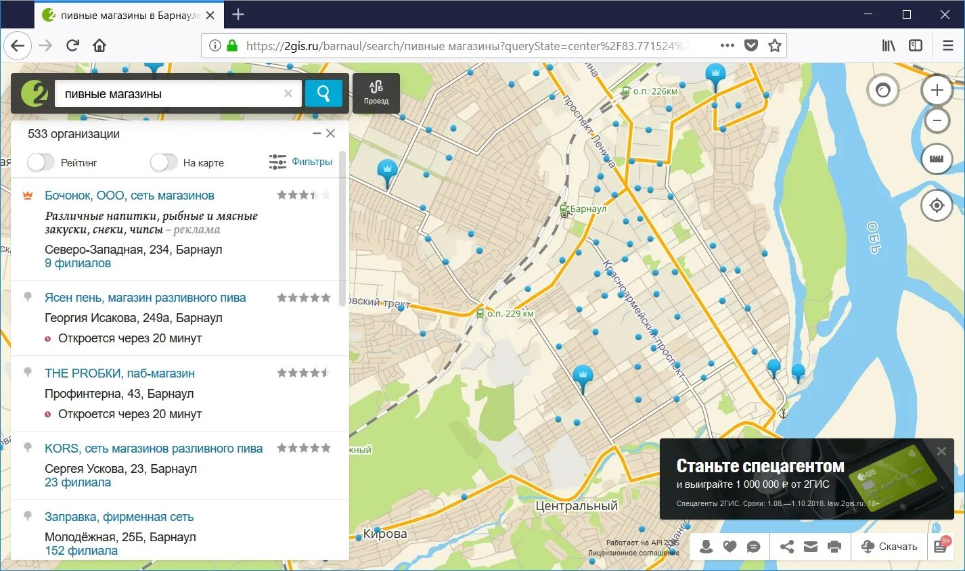Click Бочонок rating stars
Image resolution: width=965 pixels, height=571 pixels.
[304, 195]
